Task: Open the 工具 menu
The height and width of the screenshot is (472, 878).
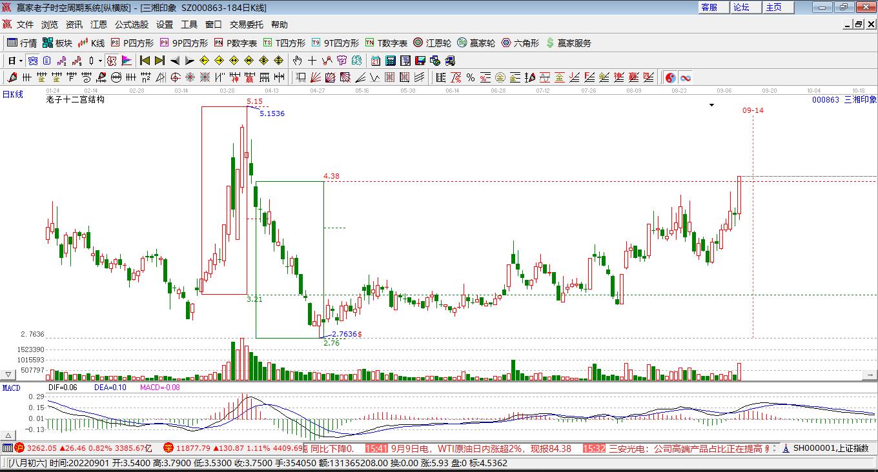Action: (189, 25)
